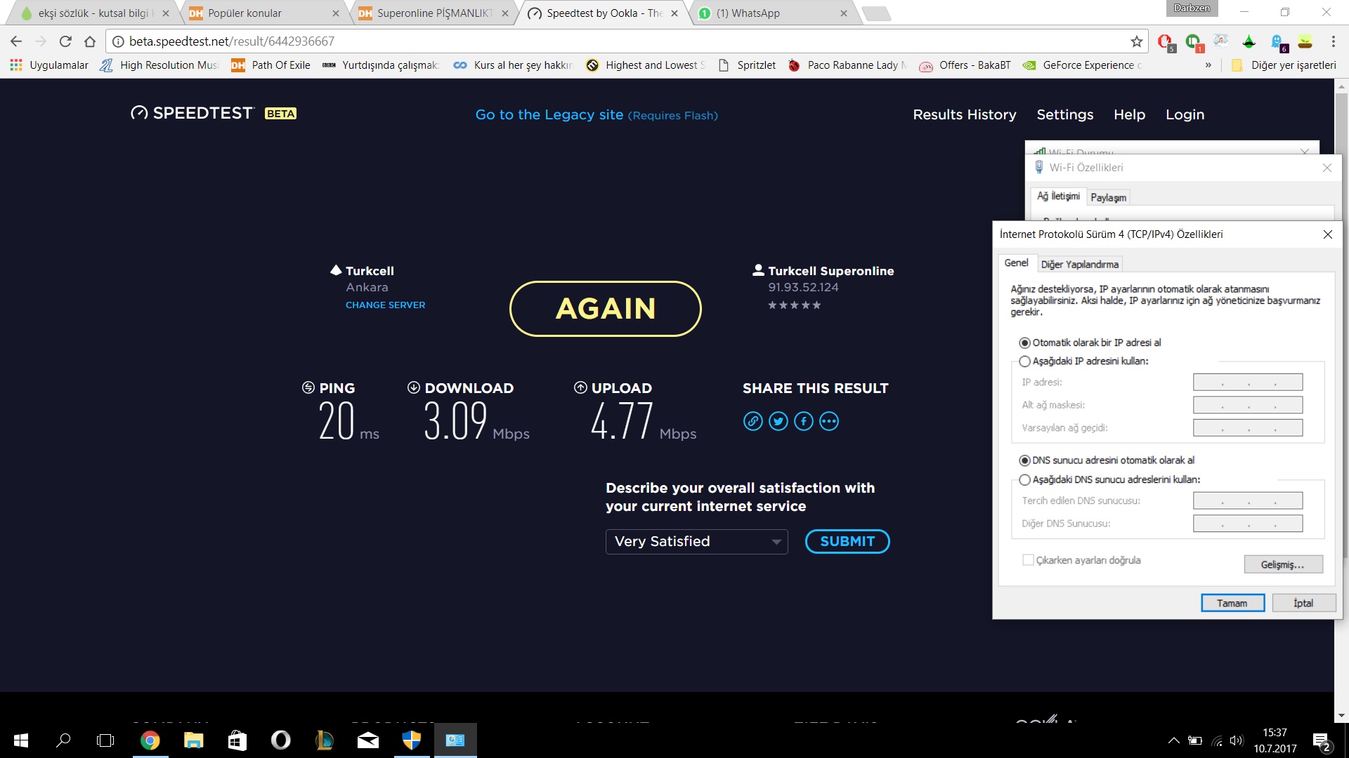Click Tamam button in IPv4 dialog

coord(1232,603)
